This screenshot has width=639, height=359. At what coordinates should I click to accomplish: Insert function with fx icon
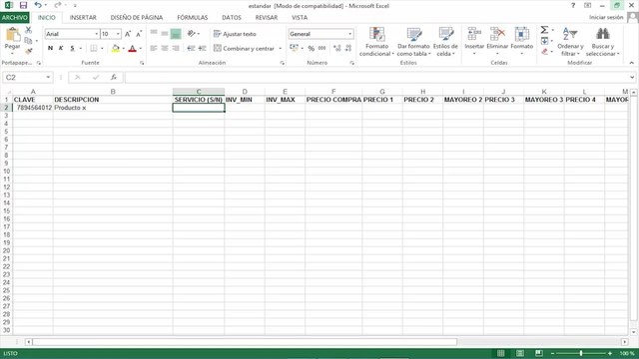114,78
